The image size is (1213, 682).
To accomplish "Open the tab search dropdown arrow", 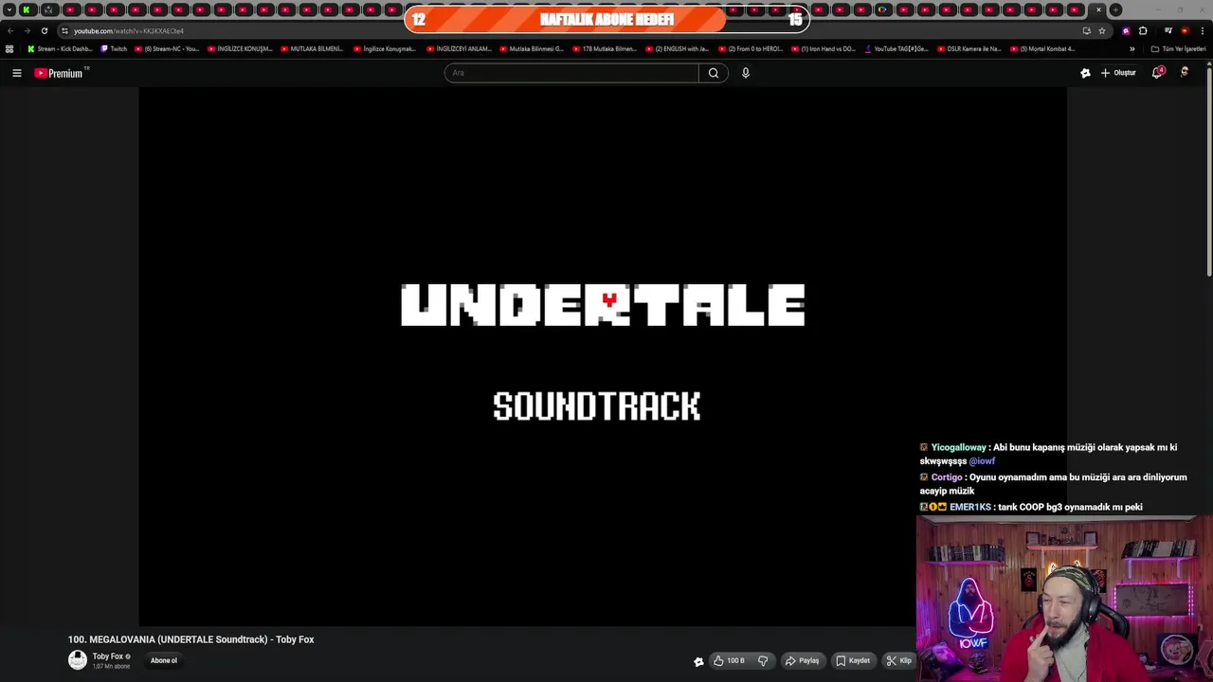I will tap(9, 9).
